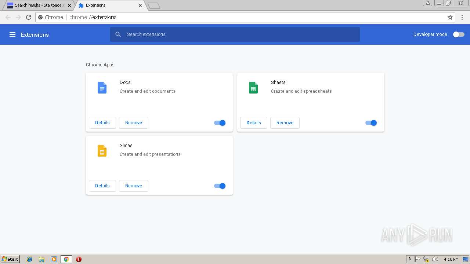Screen dimensions: 470x264
Task: Show hidden system tray icons
Action: point(409,259)
